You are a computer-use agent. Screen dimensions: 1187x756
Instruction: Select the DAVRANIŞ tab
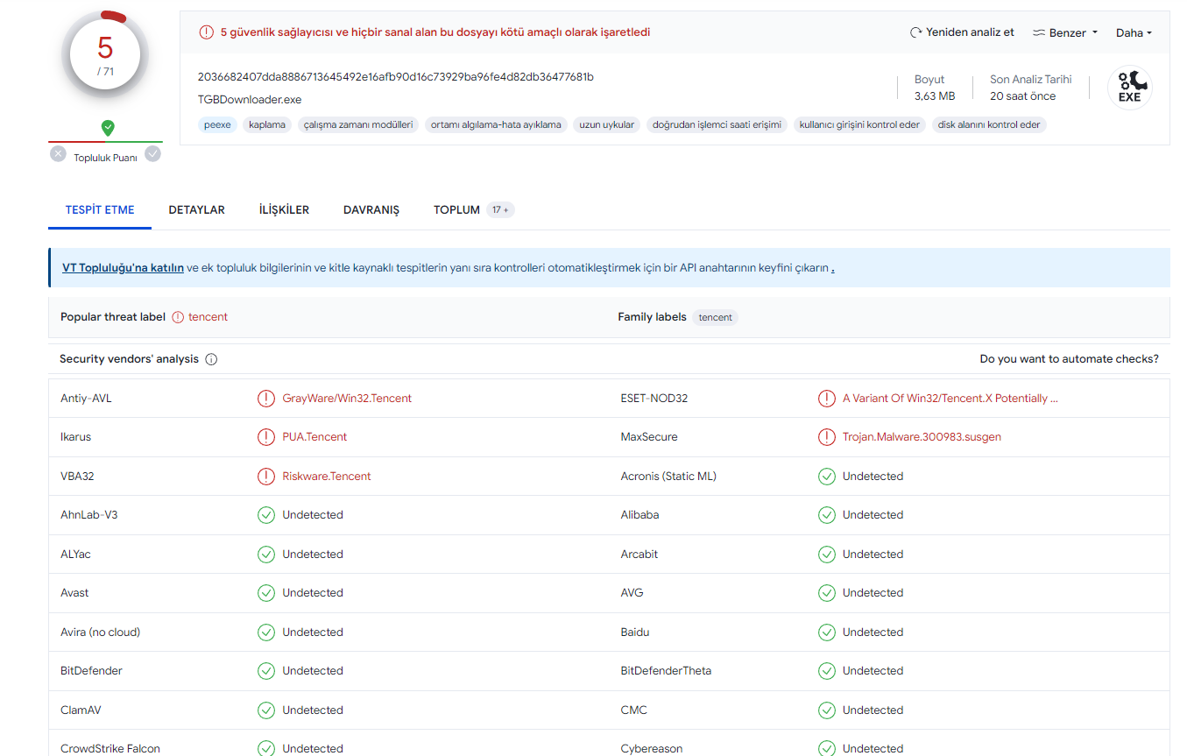pos(371,210)
